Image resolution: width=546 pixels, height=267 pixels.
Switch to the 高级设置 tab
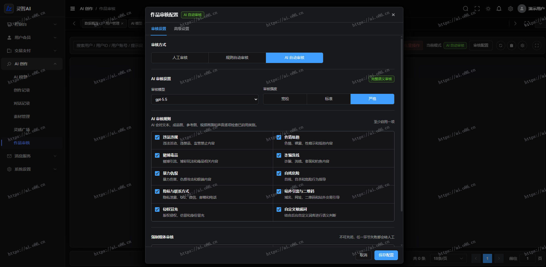(x=182, y=29)
